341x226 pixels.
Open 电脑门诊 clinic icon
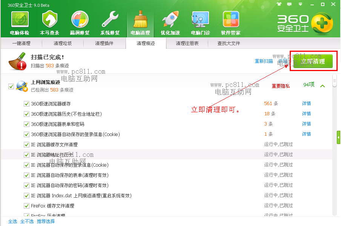200,23
